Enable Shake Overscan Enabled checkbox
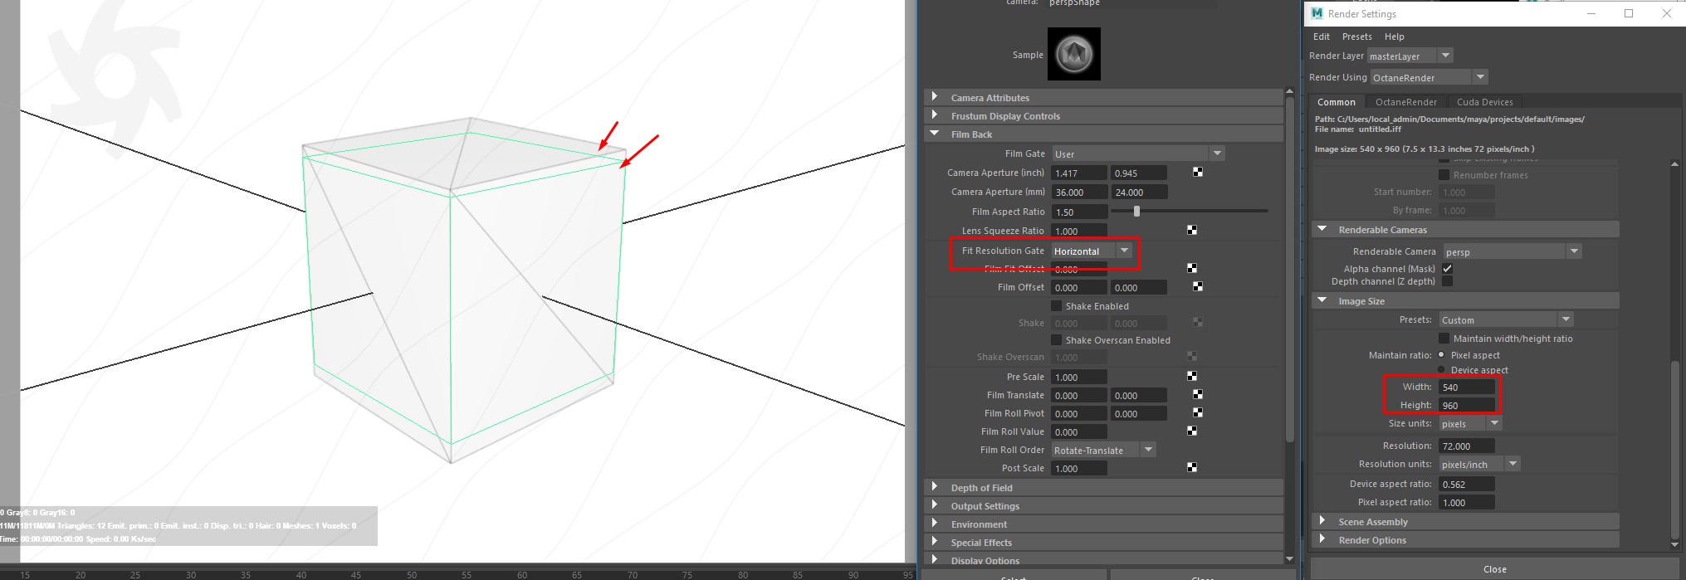 (x=1057, y=339)
